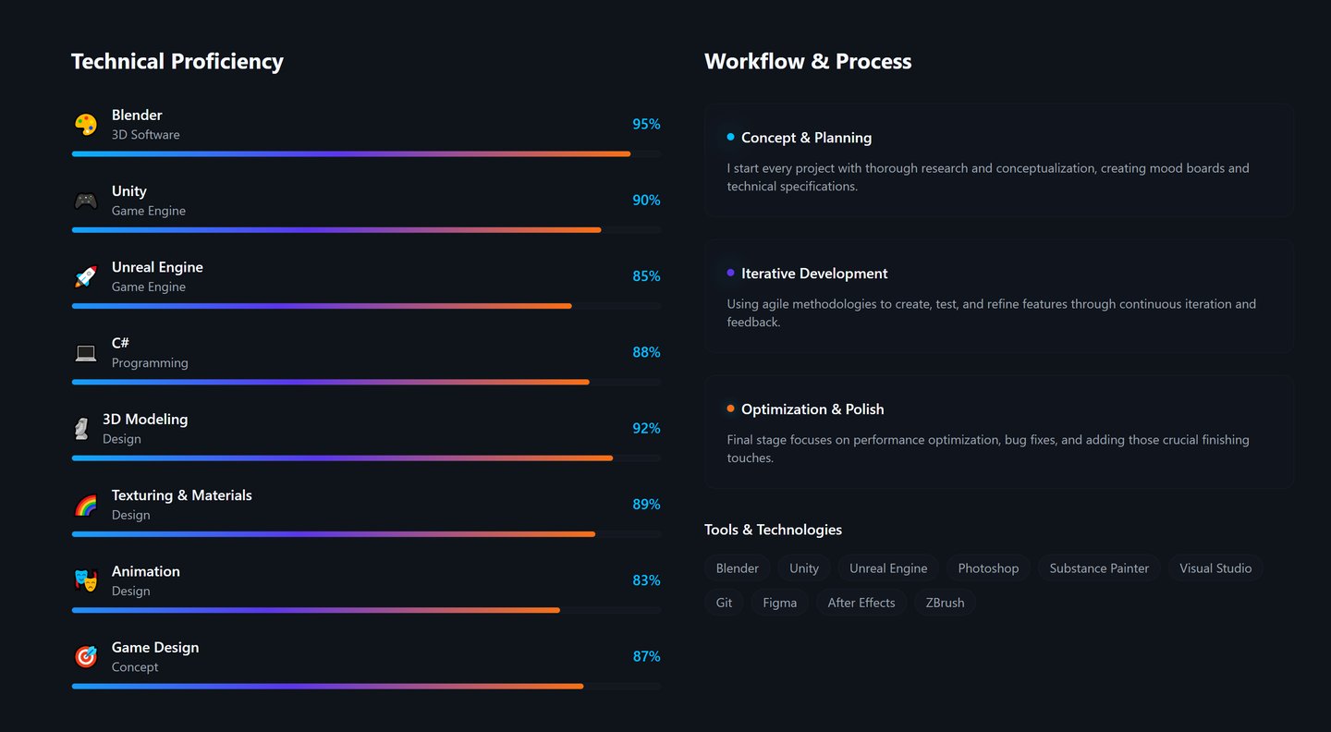This screenshot has width=1331, height=732.
Task: Click the Unity game controller icon
Action: [x=86, y=201]
